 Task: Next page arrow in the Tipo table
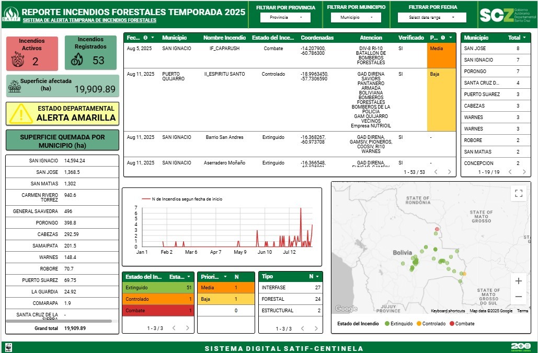point(316,328)
